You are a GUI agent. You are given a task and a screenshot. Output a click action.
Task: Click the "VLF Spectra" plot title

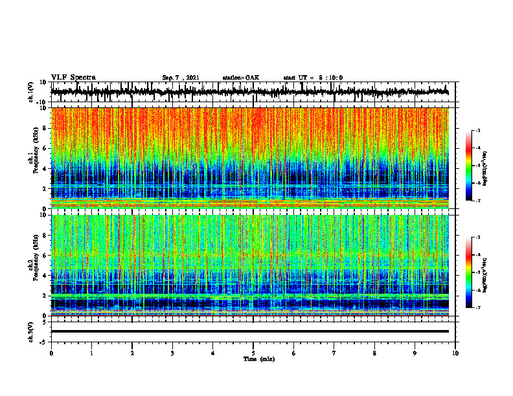pos(73,78)
